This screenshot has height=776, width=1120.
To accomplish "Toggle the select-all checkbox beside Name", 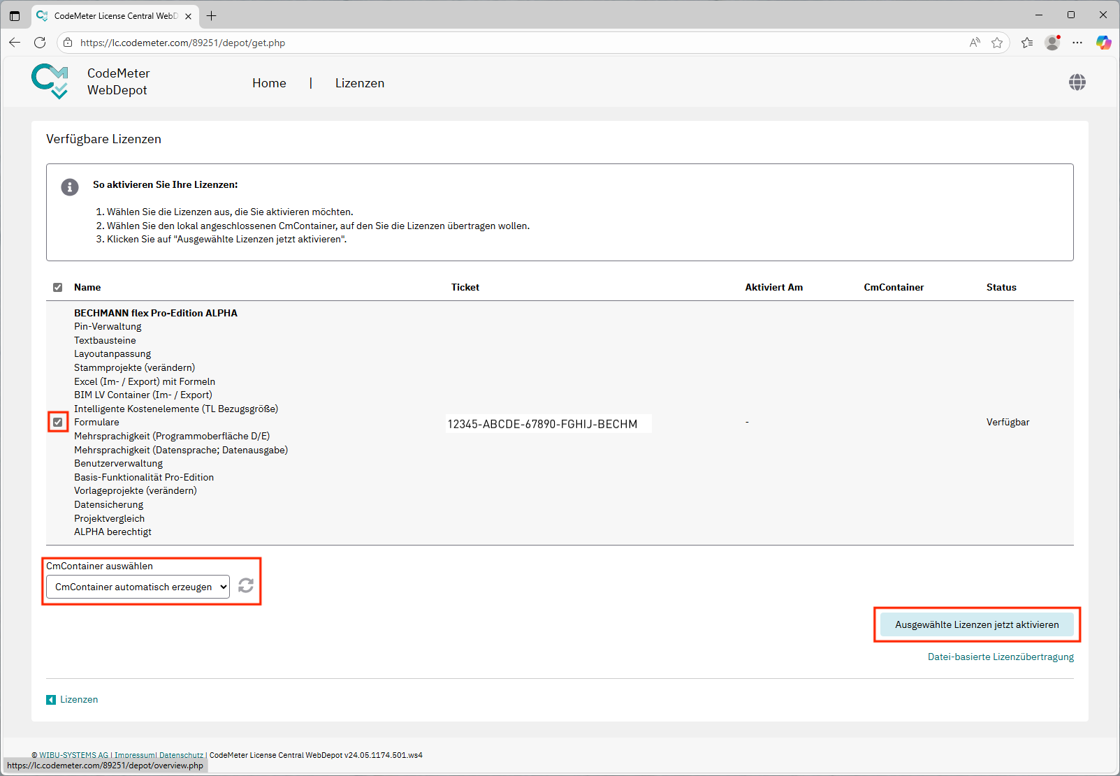I will coord(58,287).
